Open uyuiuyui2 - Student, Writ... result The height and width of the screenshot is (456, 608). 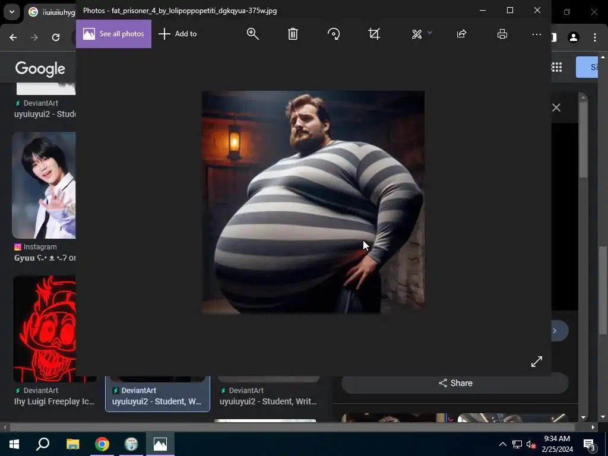[x=268, y=401]
